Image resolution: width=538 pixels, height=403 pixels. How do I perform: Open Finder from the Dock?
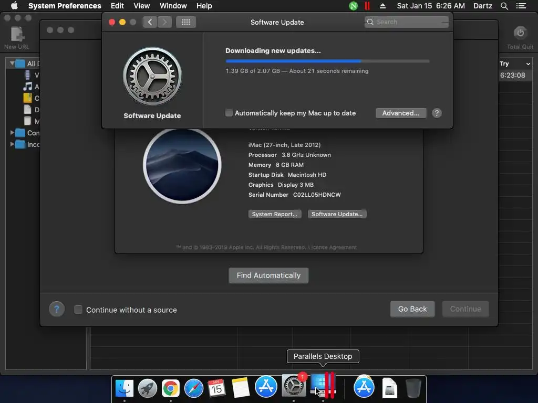tap(124, 388)
